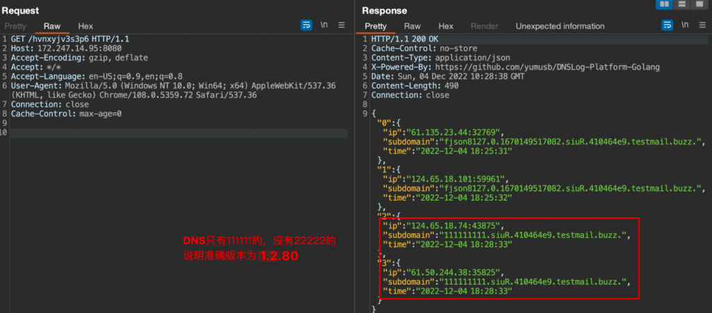Switch to combined tabbed layout view
Viewport: 712px width, 313px height.
pyautogui.click(x=699, y=4)
